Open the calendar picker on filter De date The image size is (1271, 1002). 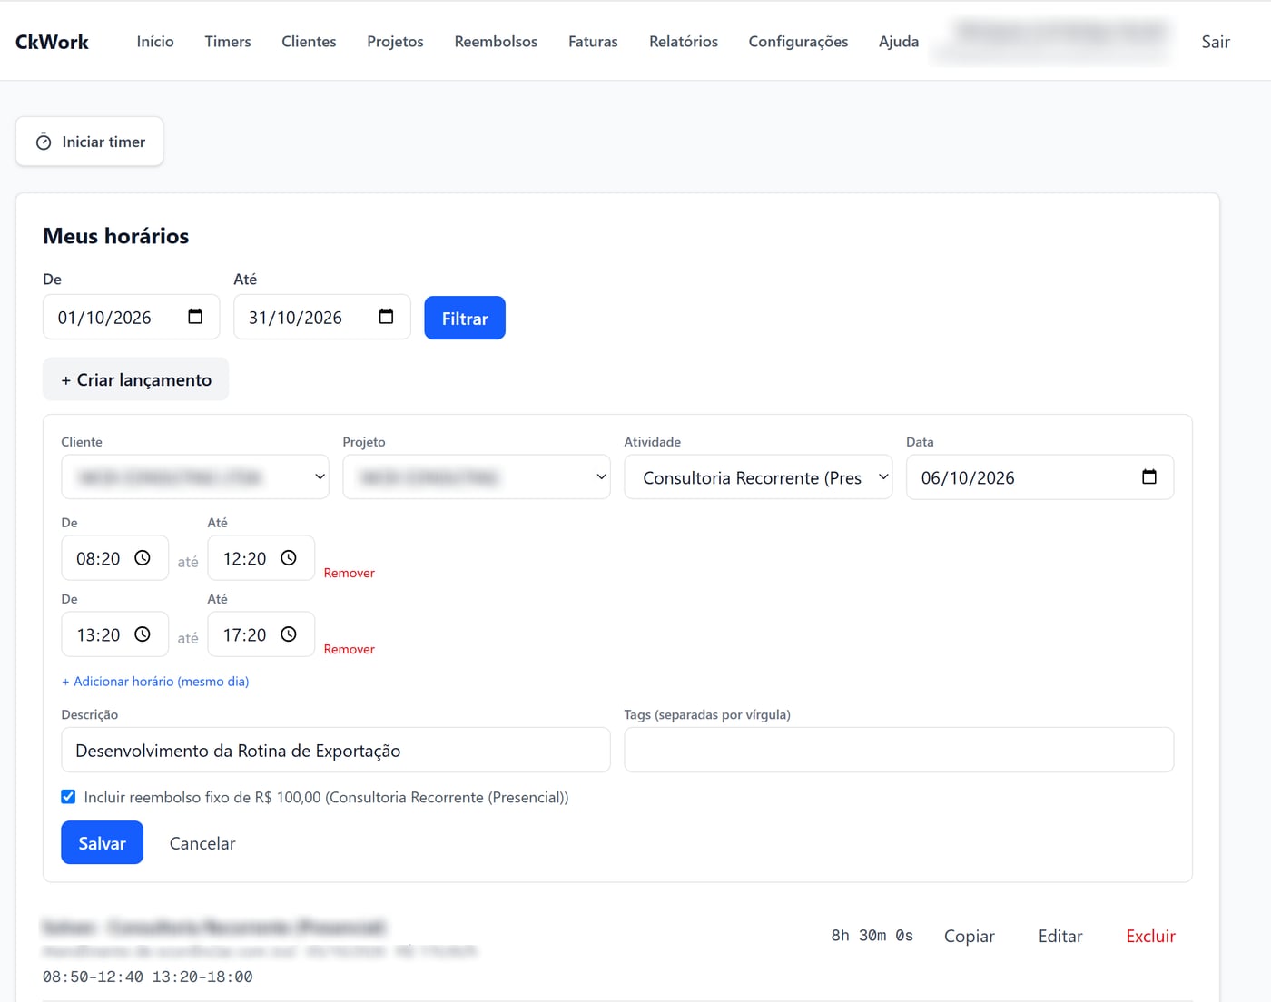(x=195, y=317)
